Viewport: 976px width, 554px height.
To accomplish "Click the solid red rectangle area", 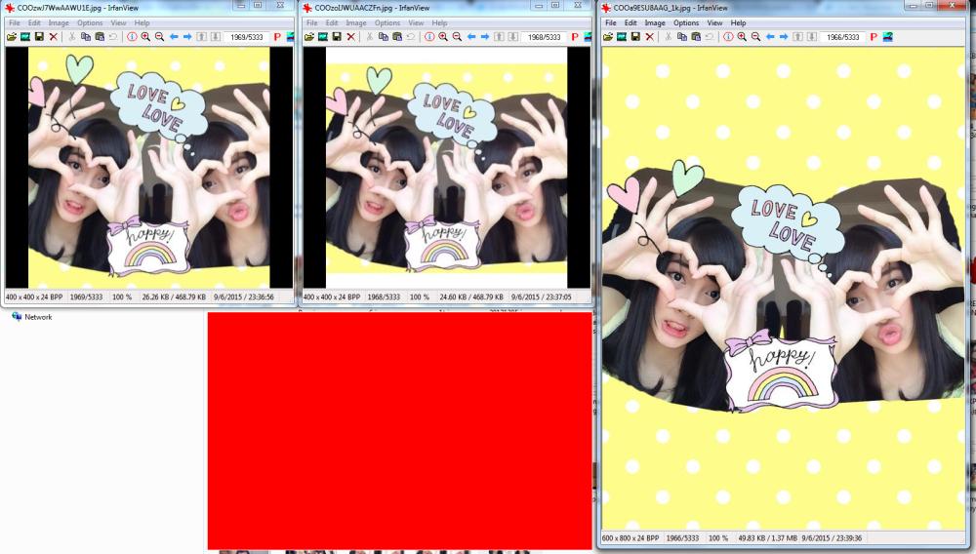I will 399,429.
